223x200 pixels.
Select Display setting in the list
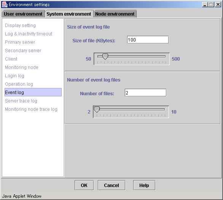(x=20, y=26)
